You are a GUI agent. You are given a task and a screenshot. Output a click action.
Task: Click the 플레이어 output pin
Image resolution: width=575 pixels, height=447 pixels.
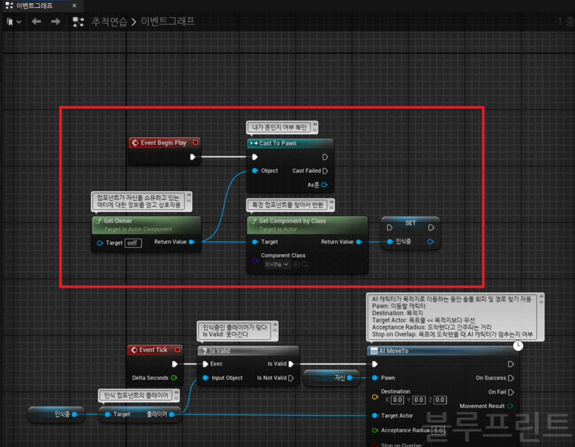point(172,414)
